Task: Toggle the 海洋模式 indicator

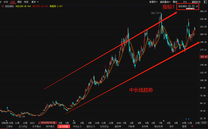Action: click(50, 126)
